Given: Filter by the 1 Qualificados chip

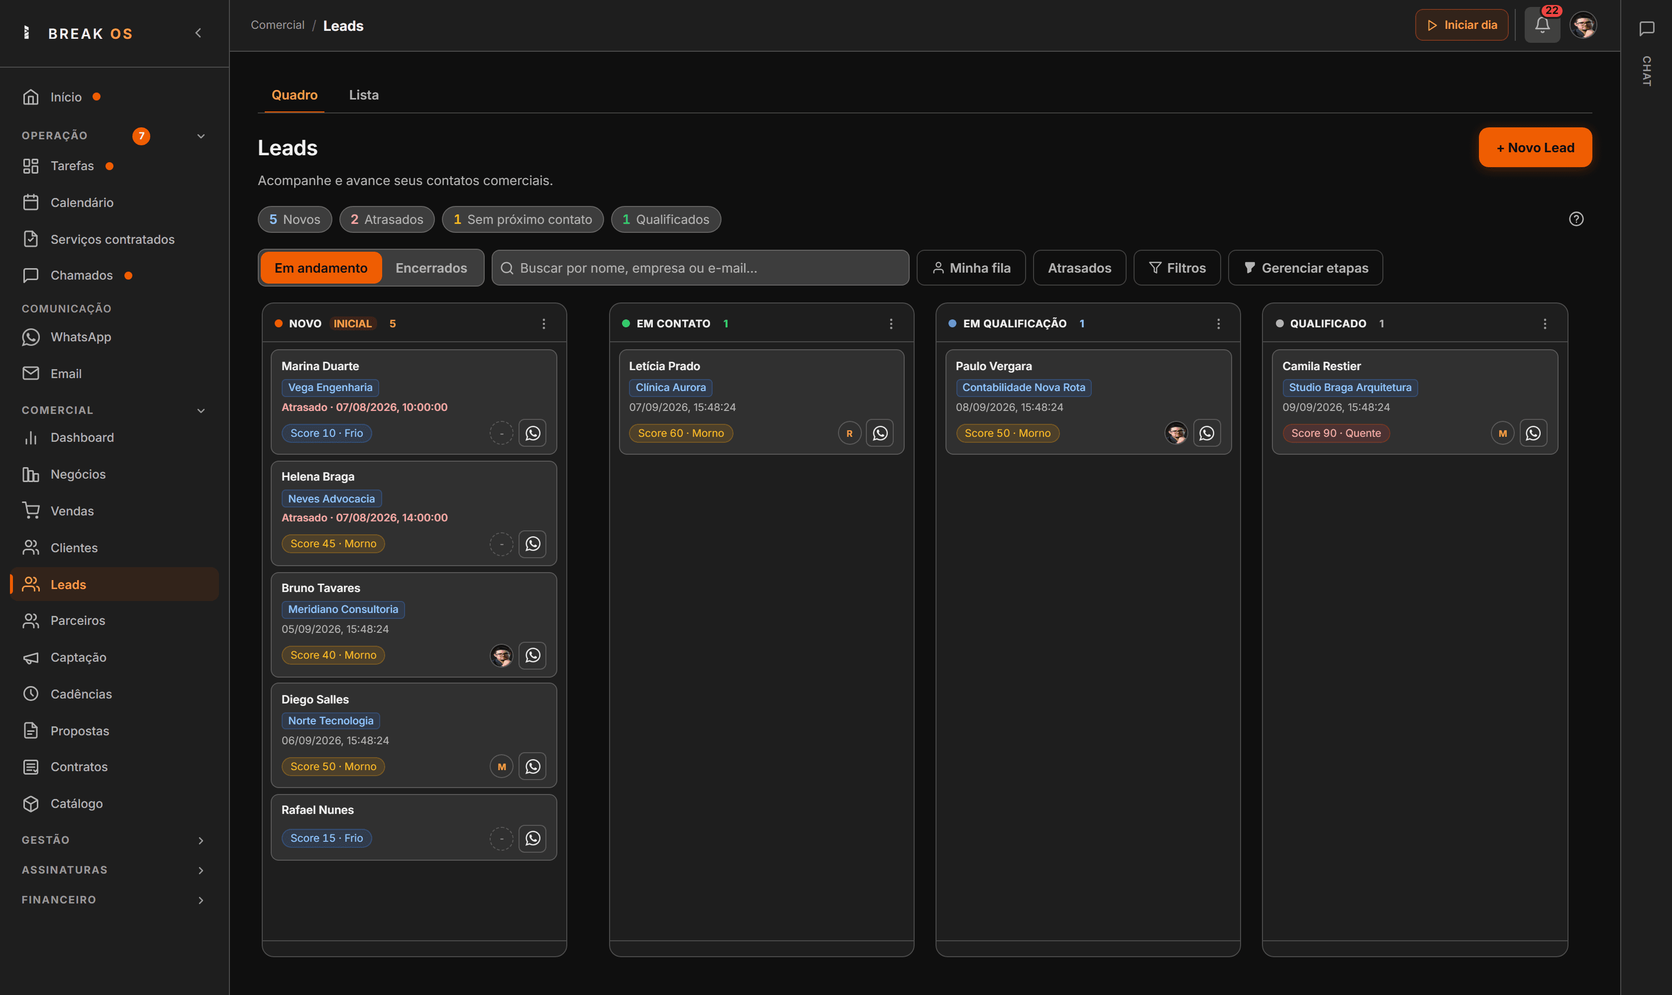Looking at the screenshot, I should pos(666,220).
